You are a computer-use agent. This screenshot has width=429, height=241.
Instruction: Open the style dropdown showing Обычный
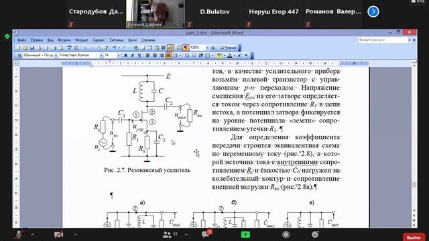[56, 55]
